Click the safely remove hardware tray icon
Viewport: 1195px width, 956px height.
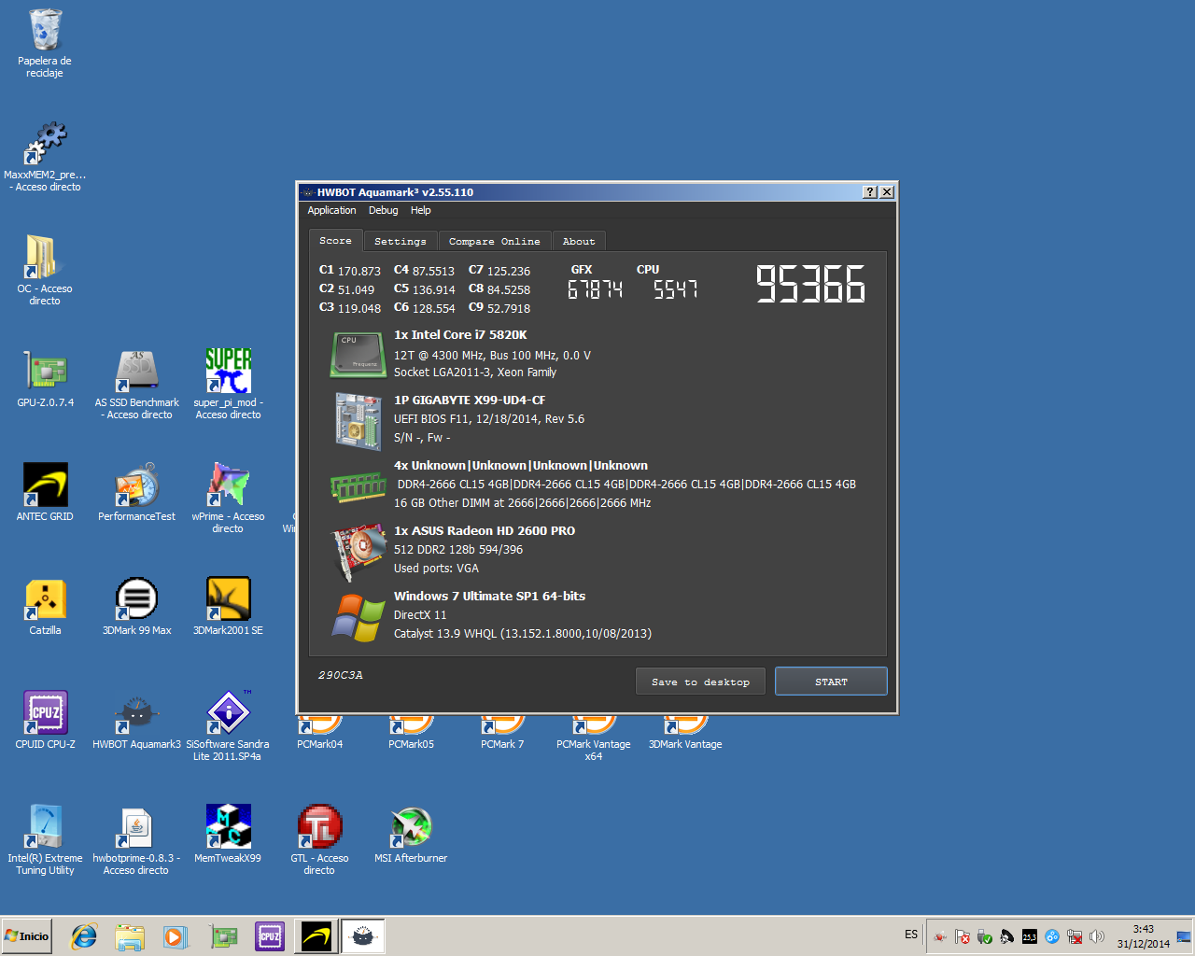pos(984,936)
